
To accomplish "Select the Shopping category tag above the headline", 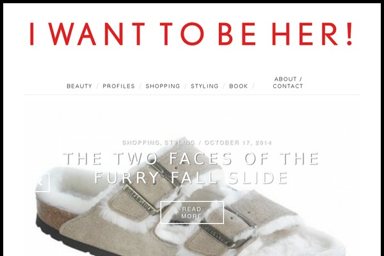I will tap(141, 143).
